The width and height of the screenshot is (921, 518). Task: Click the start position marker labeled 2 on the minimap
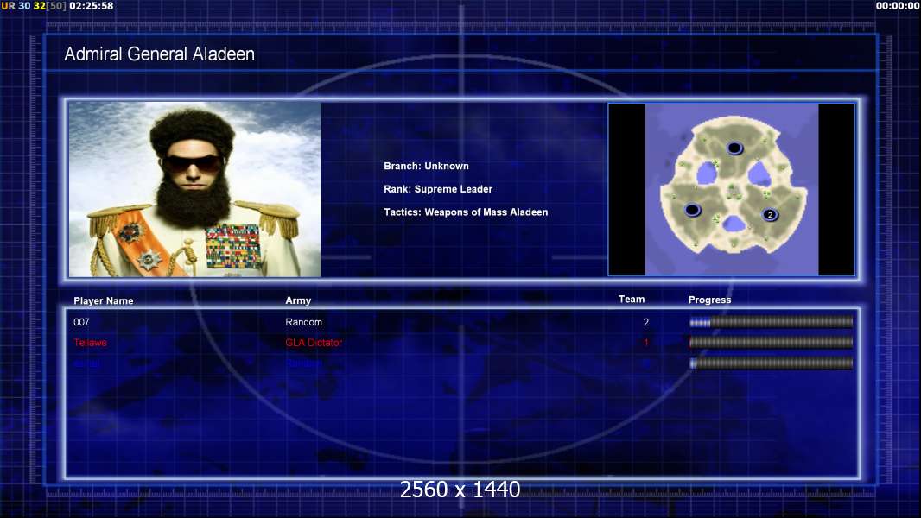coord(770,215)
